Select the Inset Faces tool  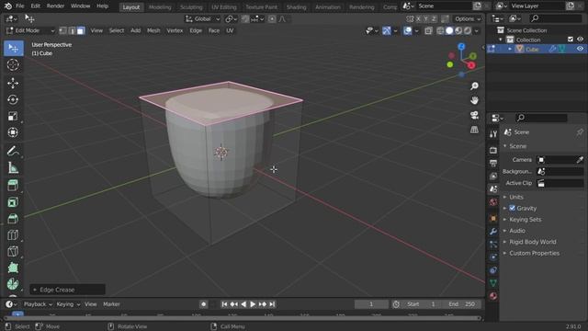[x=13, y=202]
